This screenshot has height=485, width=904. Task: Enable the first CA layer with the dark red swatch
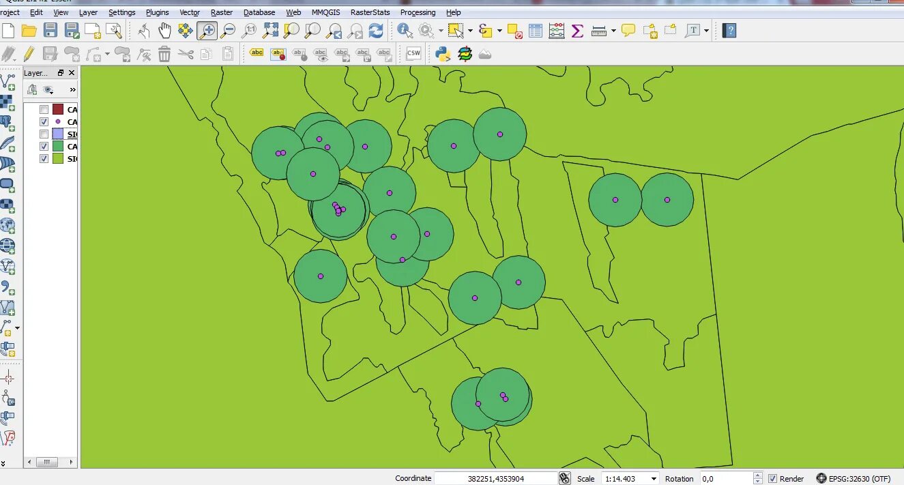click(44, 109)
